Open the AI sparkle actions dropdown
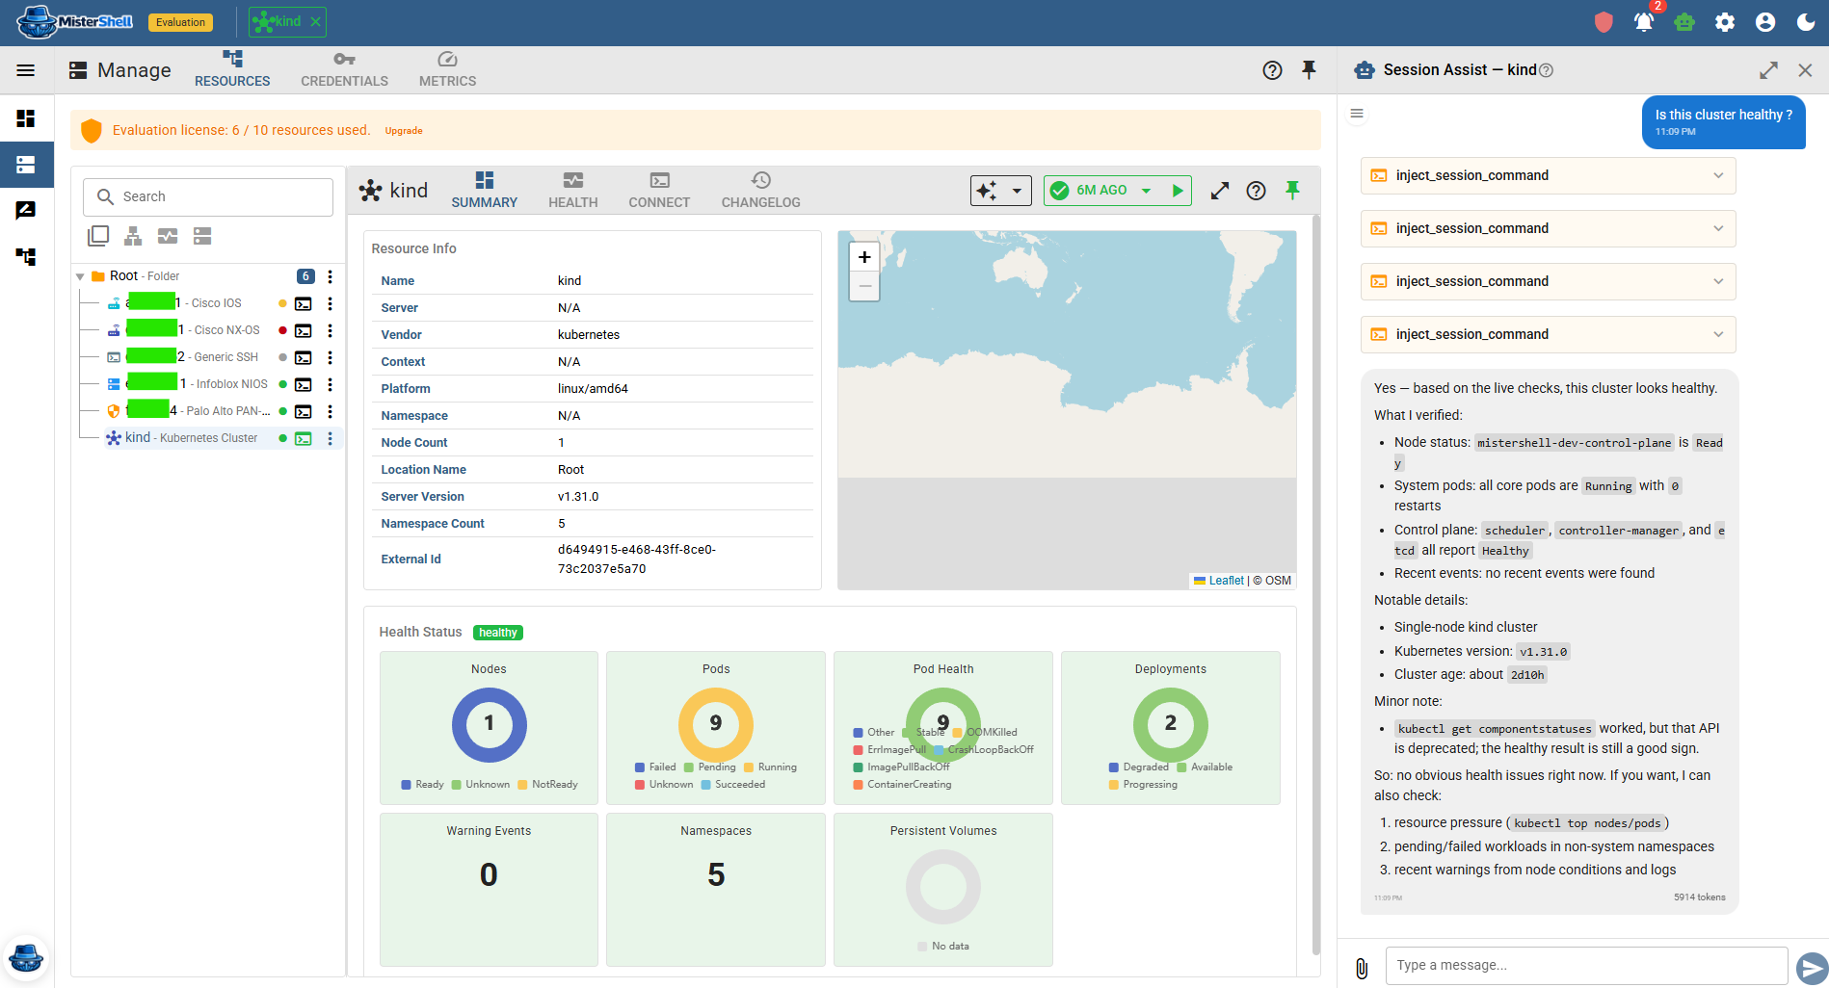The height and width of the screenshot is (988, 1829). tap(1000, 191)
